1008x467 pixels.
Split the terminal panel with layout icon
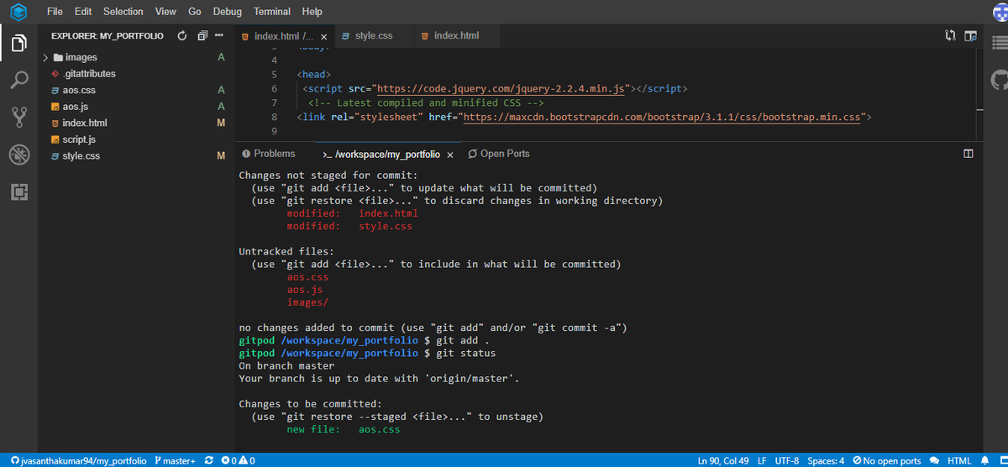pyautogui.click(x=968, y=154)
